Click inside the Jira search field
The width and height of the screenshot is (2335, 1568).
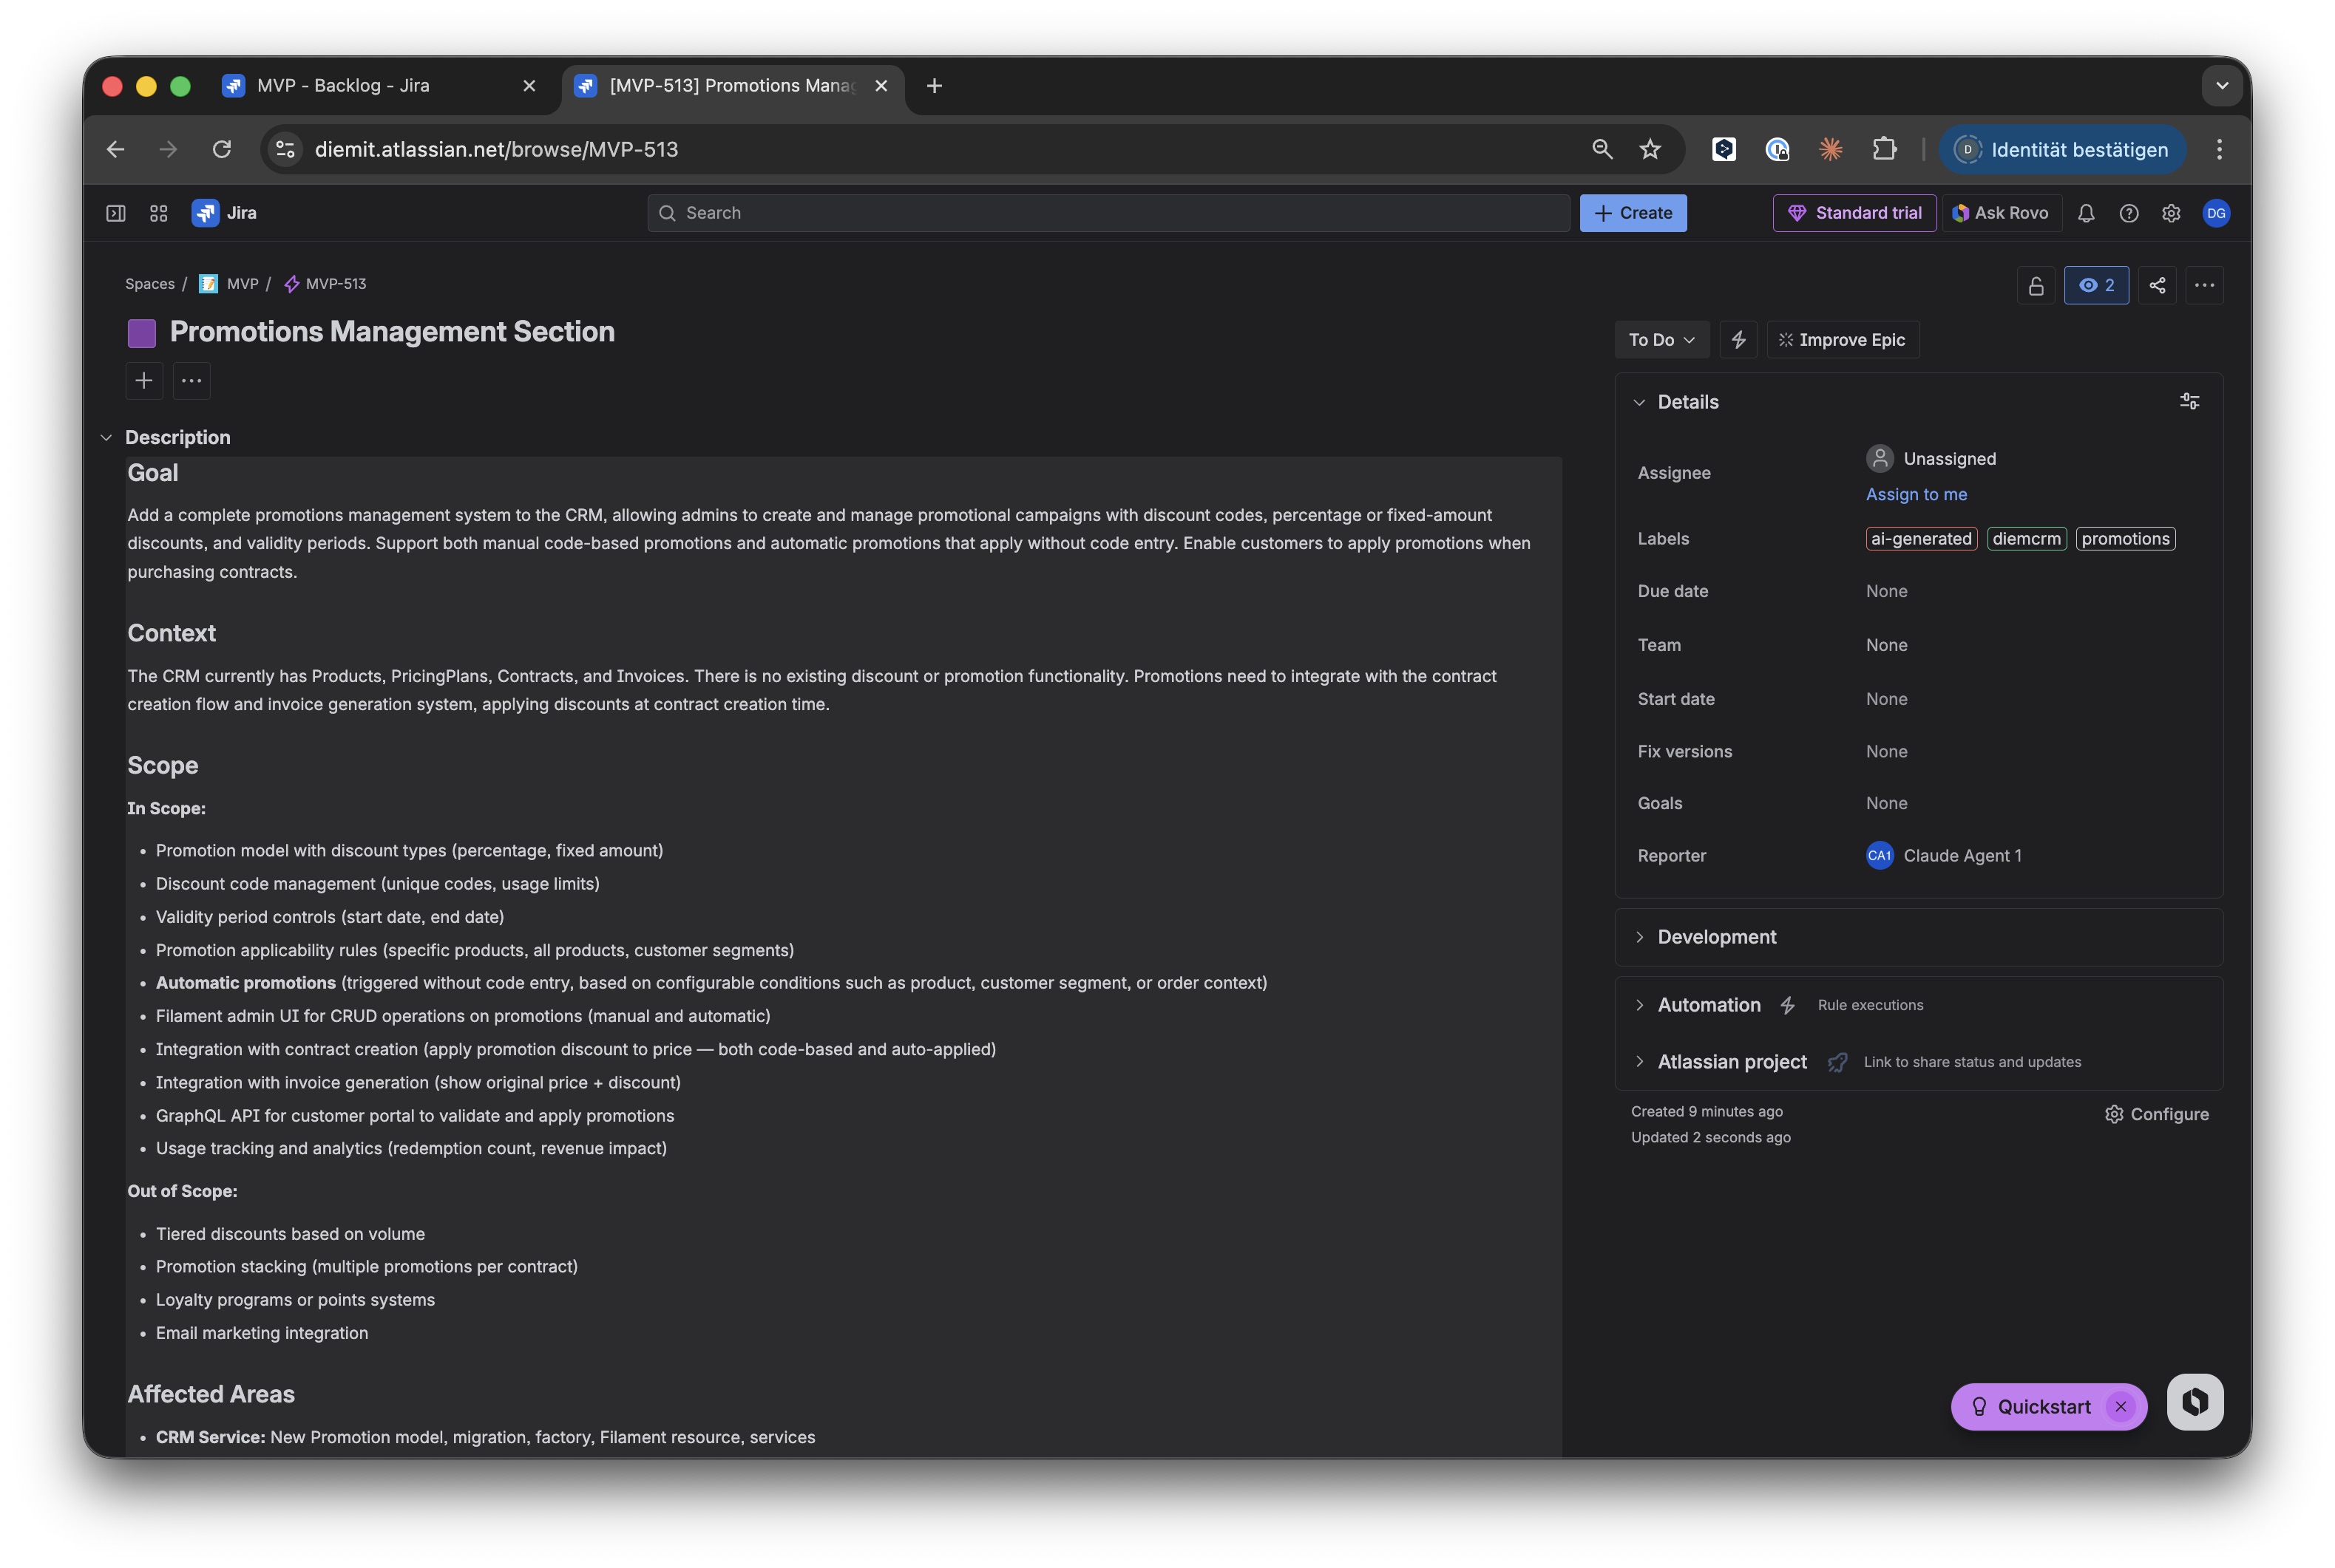click(x=1100, y=212)
